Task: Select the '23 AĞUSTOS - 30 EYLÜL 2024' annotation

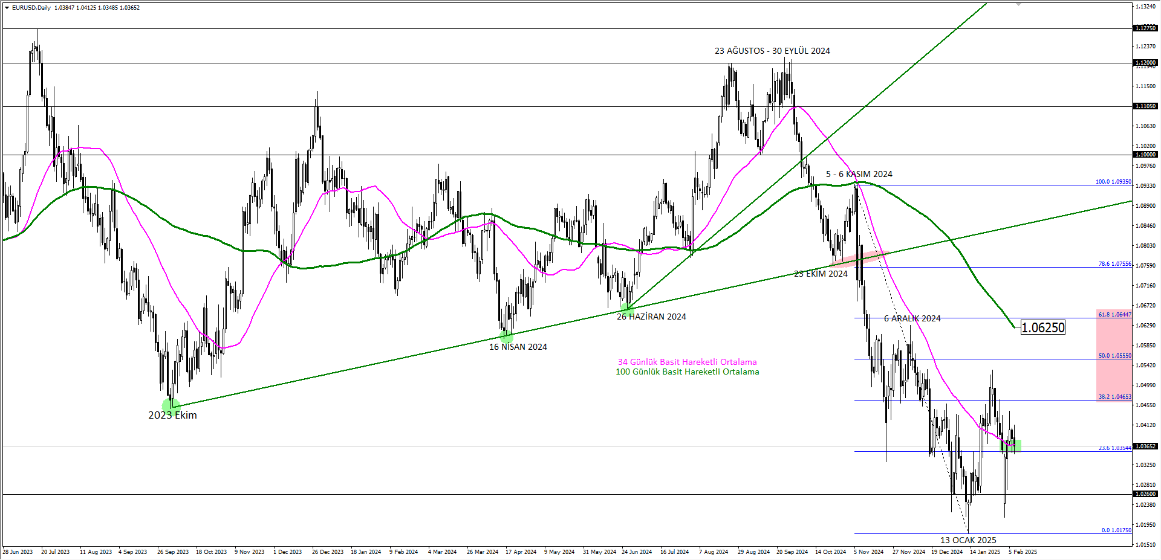Action: (x=772, y=51)
